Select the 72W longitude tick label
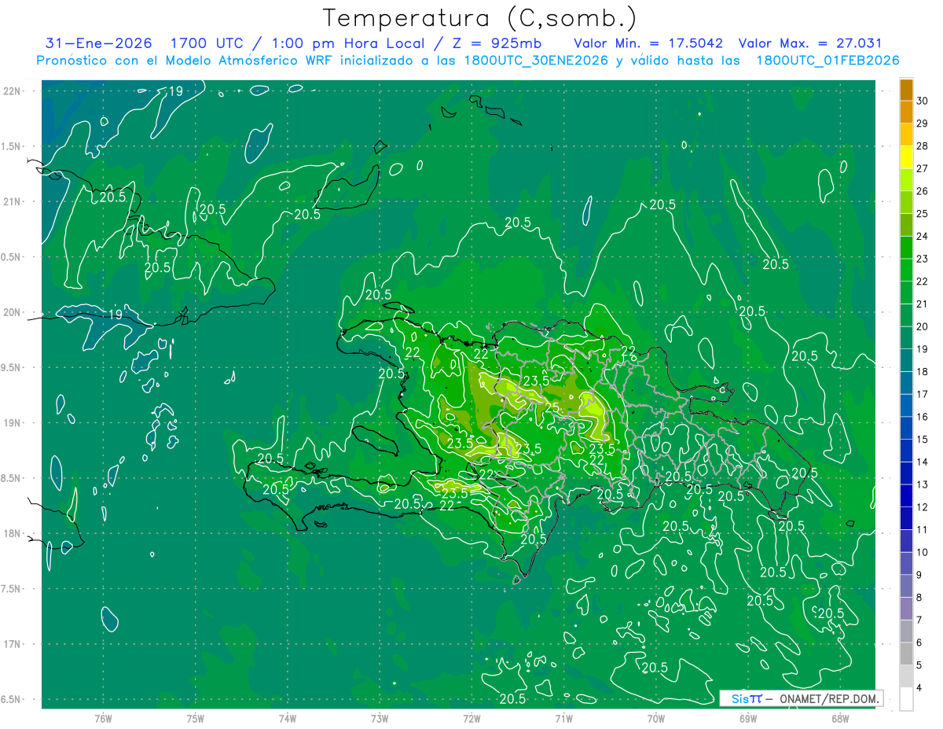Viewport: 943px width, 729px height. [x=472, y=719]
